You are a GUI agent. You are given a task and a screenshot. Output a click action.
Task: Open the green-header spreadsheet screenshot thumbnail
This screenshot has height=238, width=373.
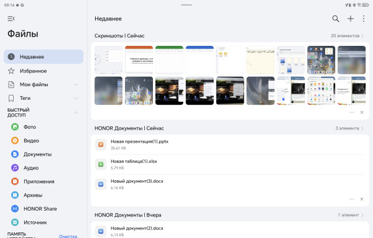(x=169, y=60)
